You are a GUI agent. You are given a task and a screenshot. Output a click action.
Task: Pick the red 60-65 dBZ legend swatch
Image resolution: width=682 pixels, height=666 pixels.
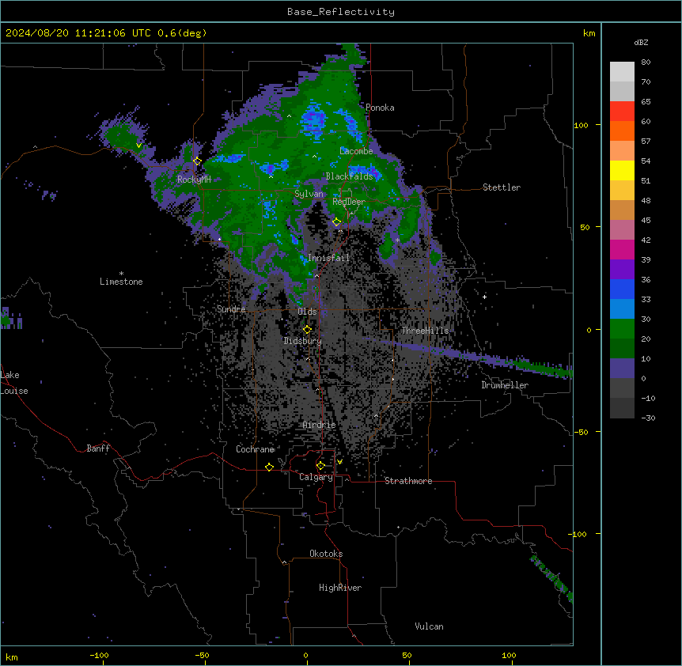pyautogui.click(x=622, y=112)
